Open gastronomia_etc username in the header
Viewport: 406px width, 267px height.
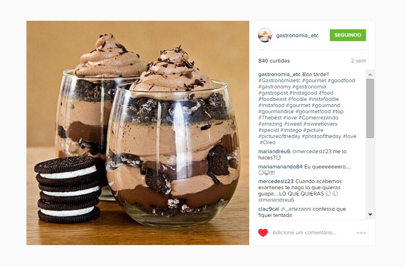[297, 35]
